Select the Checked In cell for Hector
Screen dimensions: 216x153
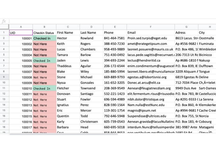(44, 38)
